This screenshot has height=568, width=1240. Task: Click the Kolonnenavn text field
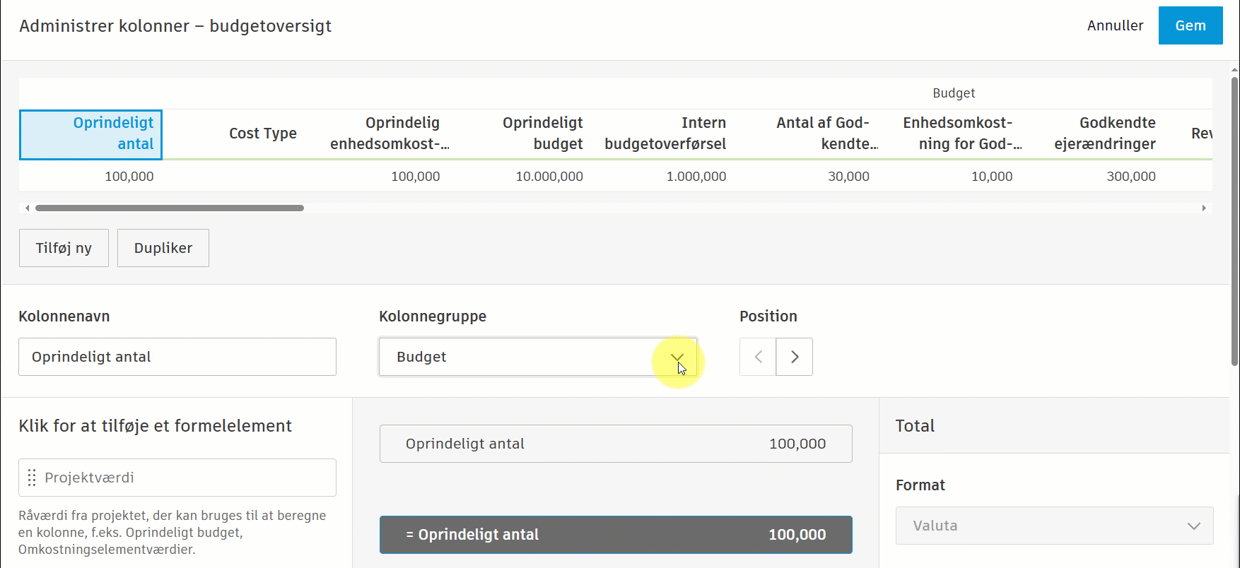pos(177,357)
